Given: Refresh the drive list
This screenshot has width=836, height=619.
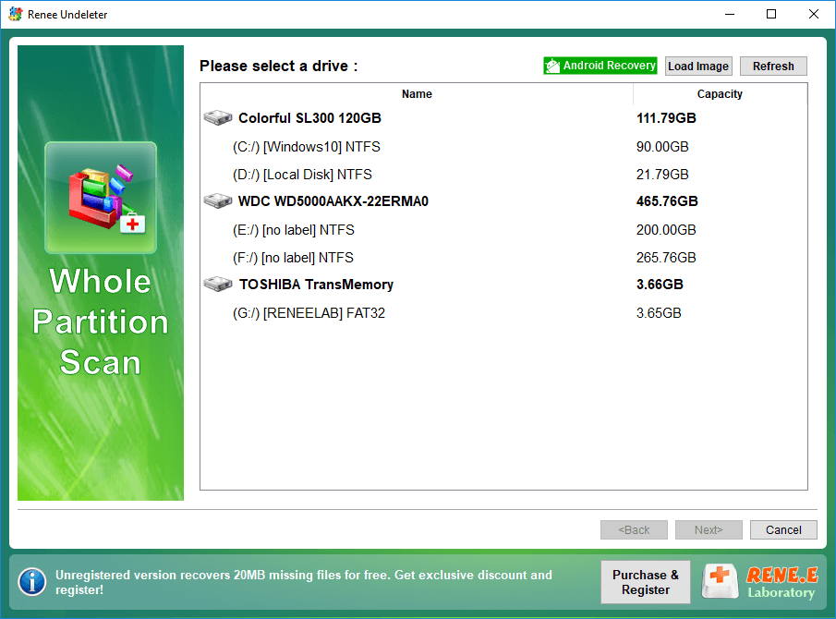Looking at the screenshot, I should pos(773,66).
